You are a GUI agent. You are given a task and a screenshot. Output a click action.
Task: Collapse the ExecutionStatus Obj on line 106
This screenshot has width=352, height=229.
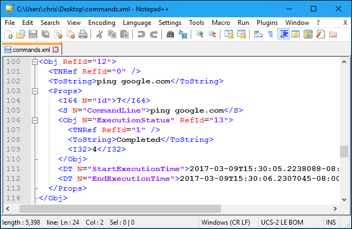pyautogui.click(x=35, y=120)
